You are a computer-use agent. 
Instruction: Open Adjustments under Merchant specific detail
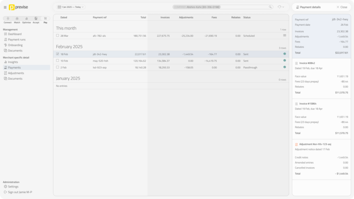pyautogui.click(x=16, y=73)
